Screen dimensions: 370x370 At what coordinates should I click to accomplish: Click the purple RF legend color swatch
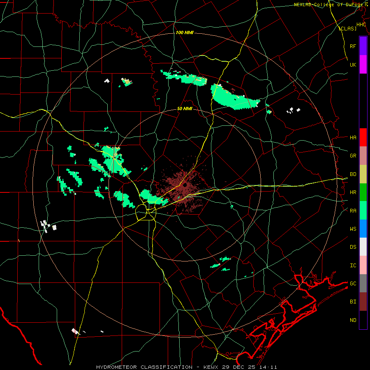363,46
